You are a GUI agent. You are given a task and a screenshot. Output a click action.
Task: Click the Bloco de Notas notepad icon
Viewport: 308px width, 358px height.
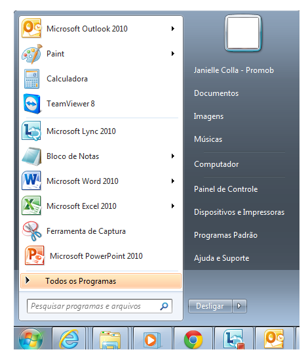click(x=31, y=156)
